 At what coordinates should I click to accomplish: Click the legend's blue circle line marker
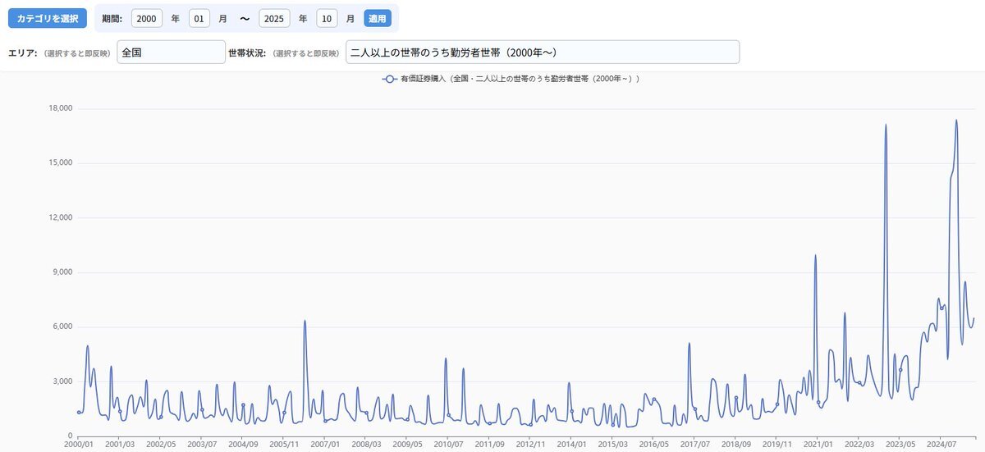[389, 79]
